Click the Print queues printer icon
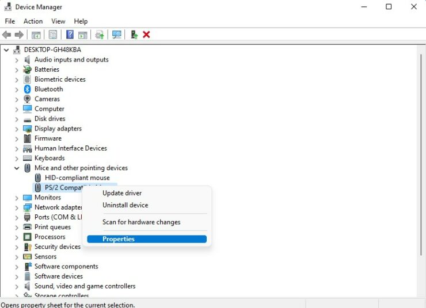This screenshot has height=308, width=426. tap(28, 227)
